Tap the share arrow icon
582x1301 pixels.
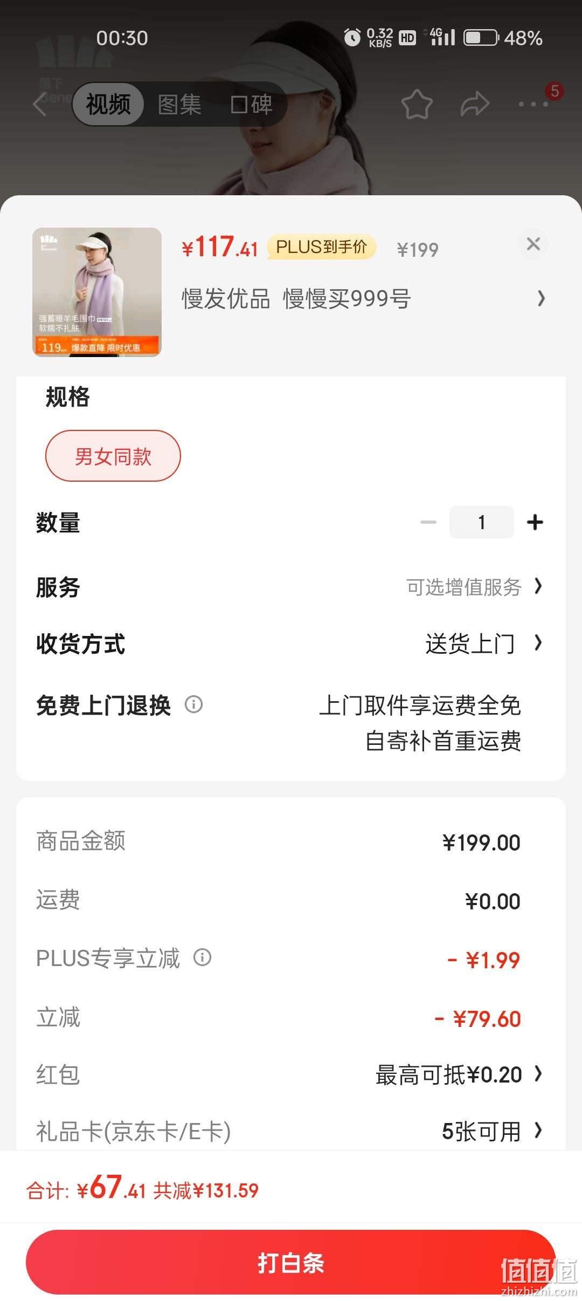475,104
